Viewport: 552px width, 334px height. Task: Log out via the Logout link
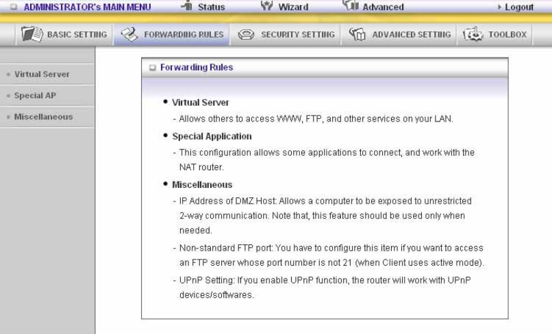[519, 7]
